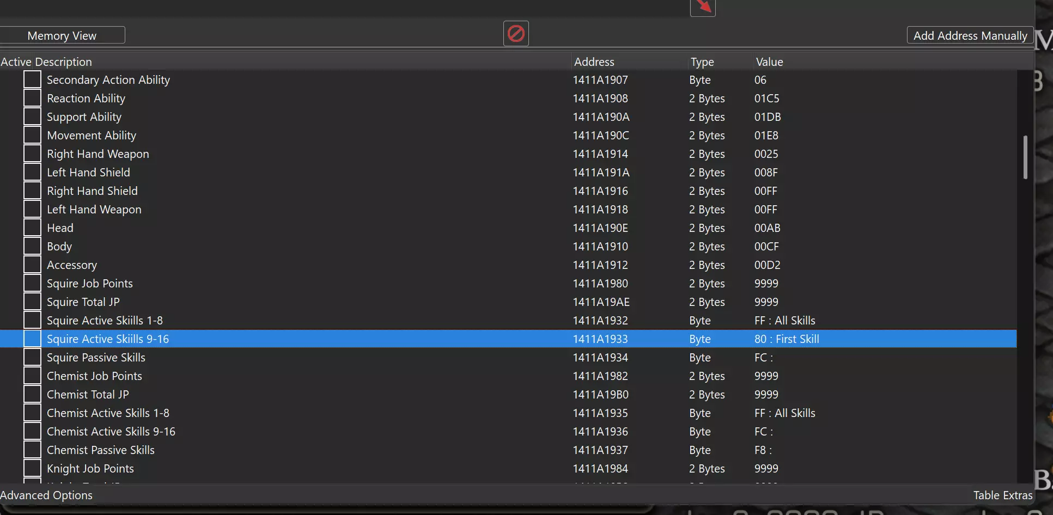The width and height of the screenshot is (1053, 515).
Task: Click 'FF : All Skills' for Chemist Active 1-8
Action: pyautogui.click(x=785, y=413)
